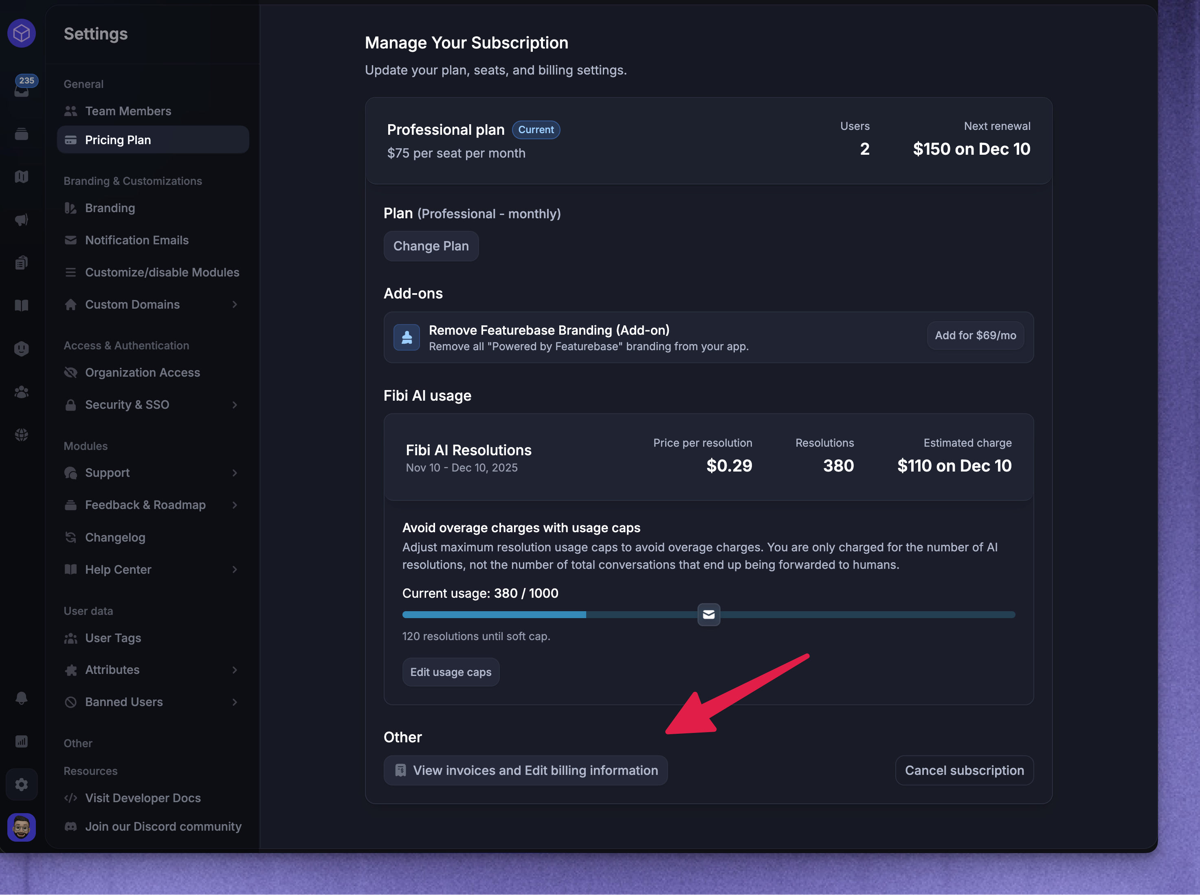The height and width of the screenshot is (895, 1200).
Task: Expand the Custom Domains chevron
Action: [x=235, y=305]
